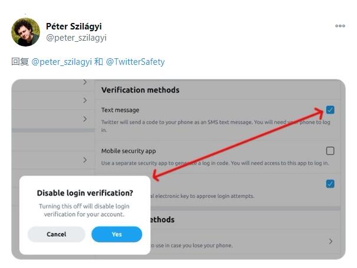Expand the sidebar chevron beside Mobile security app
The height and width of the screenshot is (268, 357).
tap(85, 160)
